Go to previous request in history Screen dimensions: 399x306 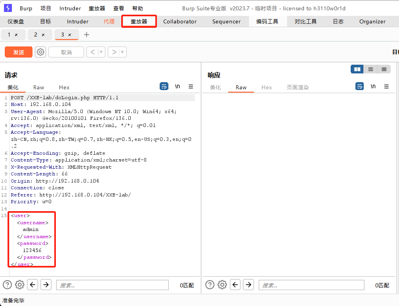(93, 52)
